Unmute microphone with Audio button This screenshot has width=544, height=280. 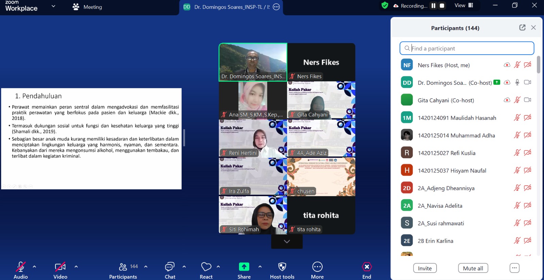coord(20,267)
